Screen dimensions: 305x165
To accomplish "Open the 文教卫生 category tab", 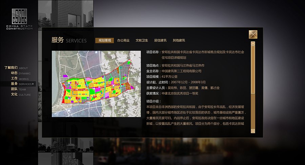I will click(x=142, y=41).
